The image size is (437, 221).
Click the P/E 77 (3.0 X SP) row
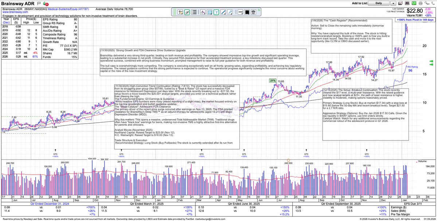[60, 46]
